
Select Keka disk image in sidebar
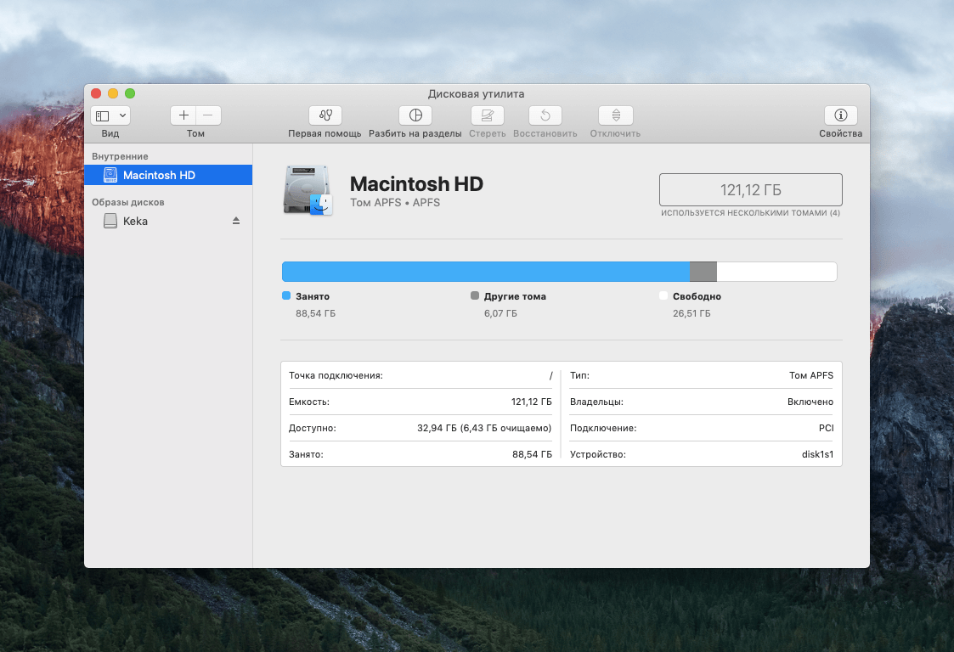click(x=168, y=221)
